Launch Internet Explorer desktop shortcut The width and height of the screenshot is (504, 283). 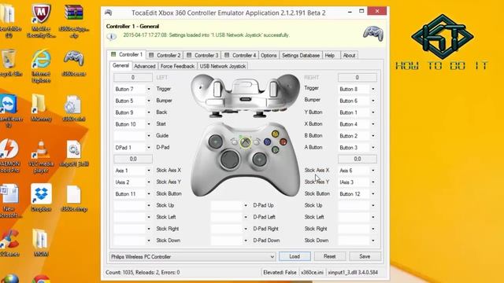click(41, 65)
